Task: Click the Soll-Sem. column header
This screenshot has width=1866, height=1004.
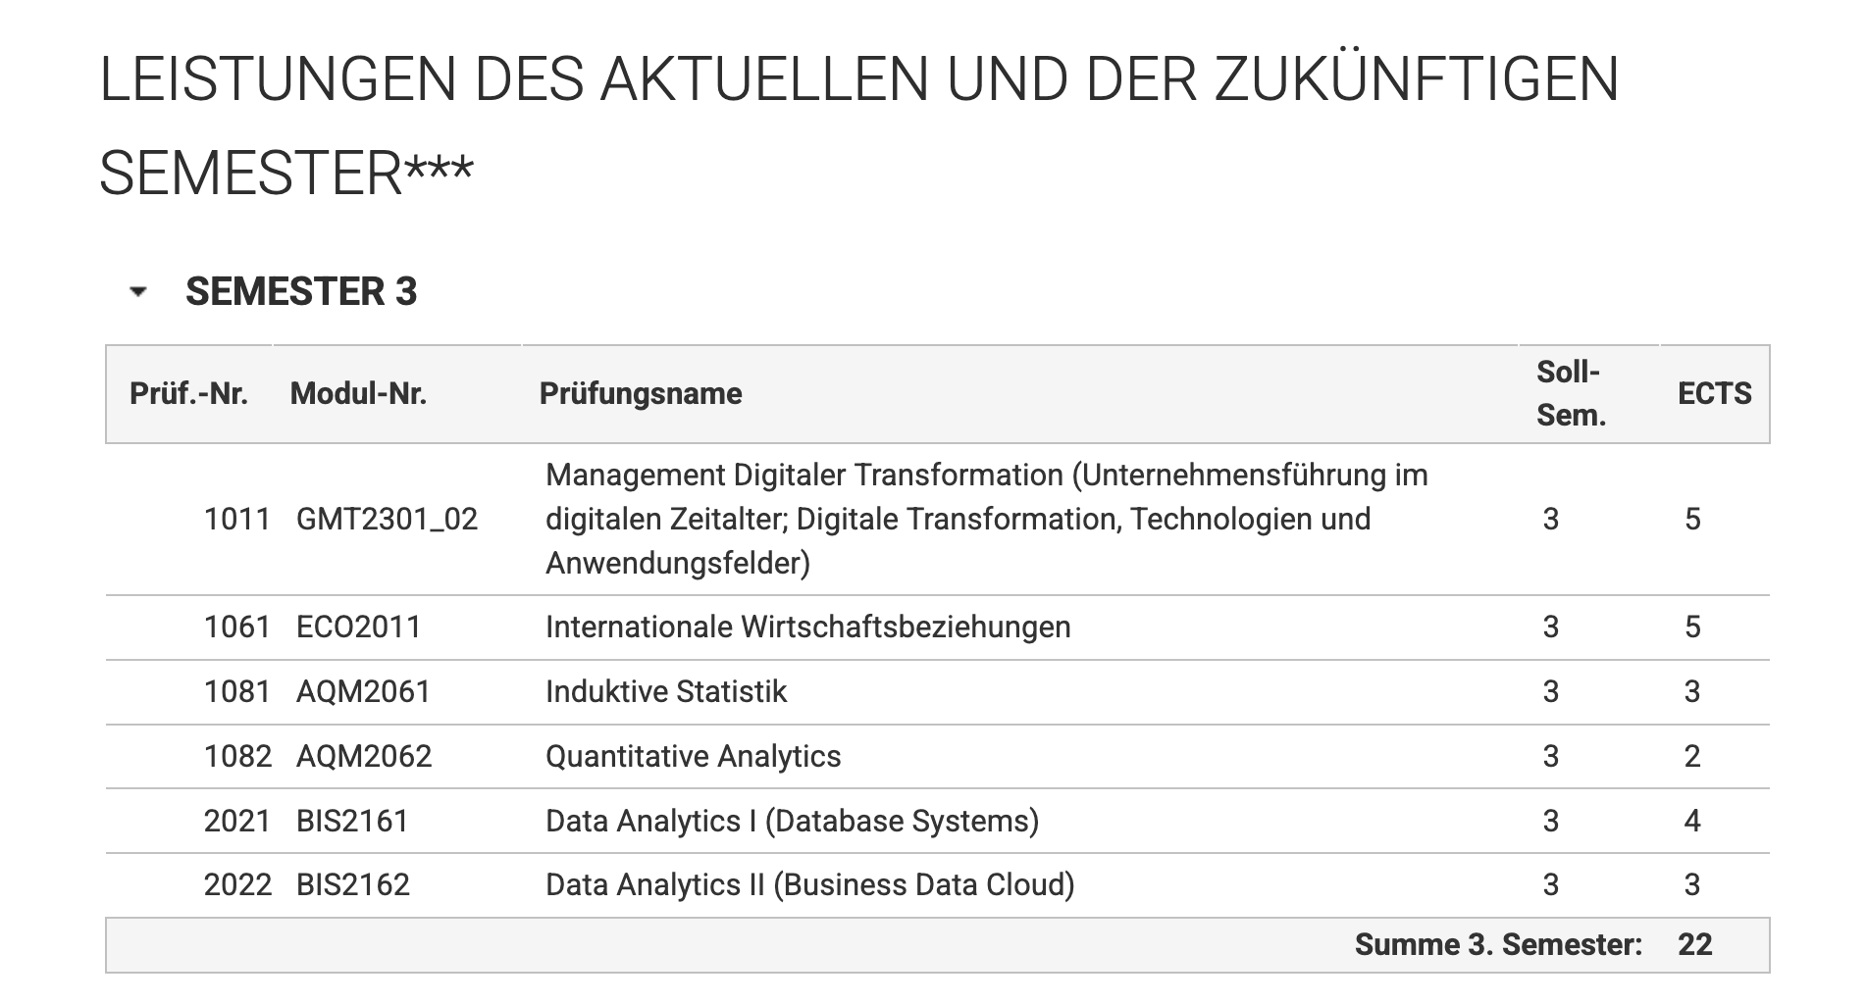Action: (1571, 393)
